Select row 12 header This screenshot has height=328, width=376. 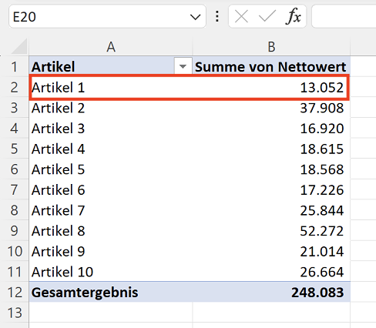click(15, 293)
